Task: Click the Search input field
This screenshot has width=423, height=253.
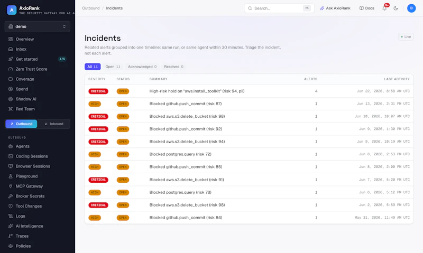Action: (279, 8)
